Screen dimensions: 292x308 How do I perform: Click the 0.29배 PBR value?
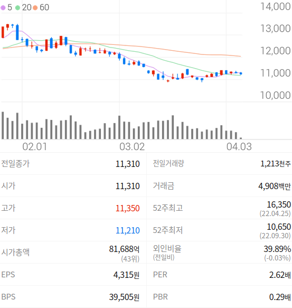tap(280, 297)
